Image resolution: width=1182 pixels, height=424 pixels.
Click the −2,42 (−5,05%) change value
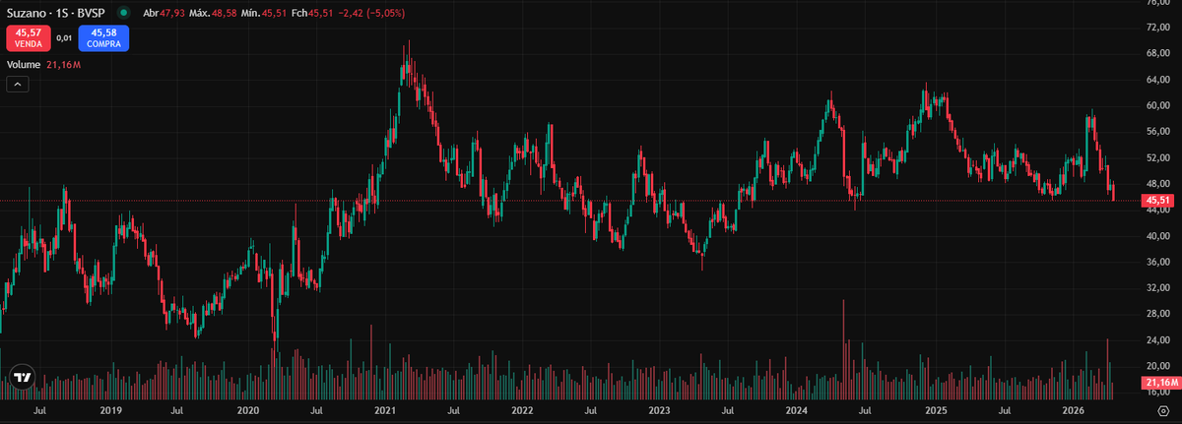[369, 13]
